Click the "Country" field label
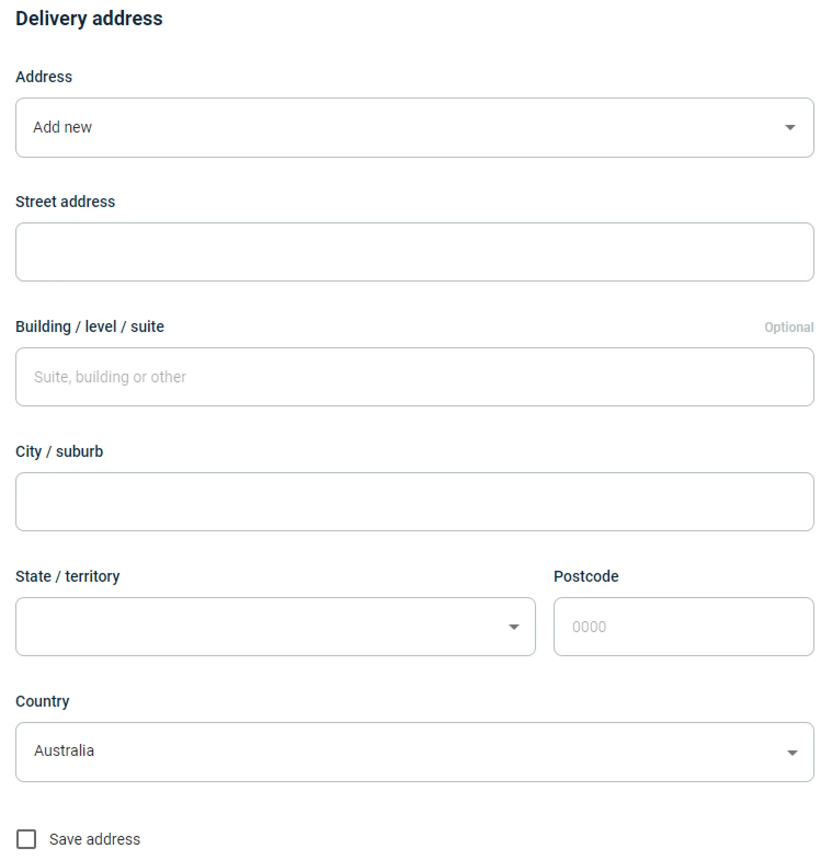The width and height of the screenshot is (832, 860). 42,701
